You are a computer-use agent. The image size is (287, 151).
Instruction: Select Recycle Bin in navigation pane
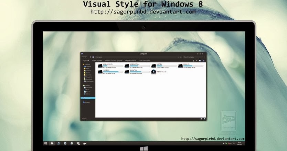[88, 77]
